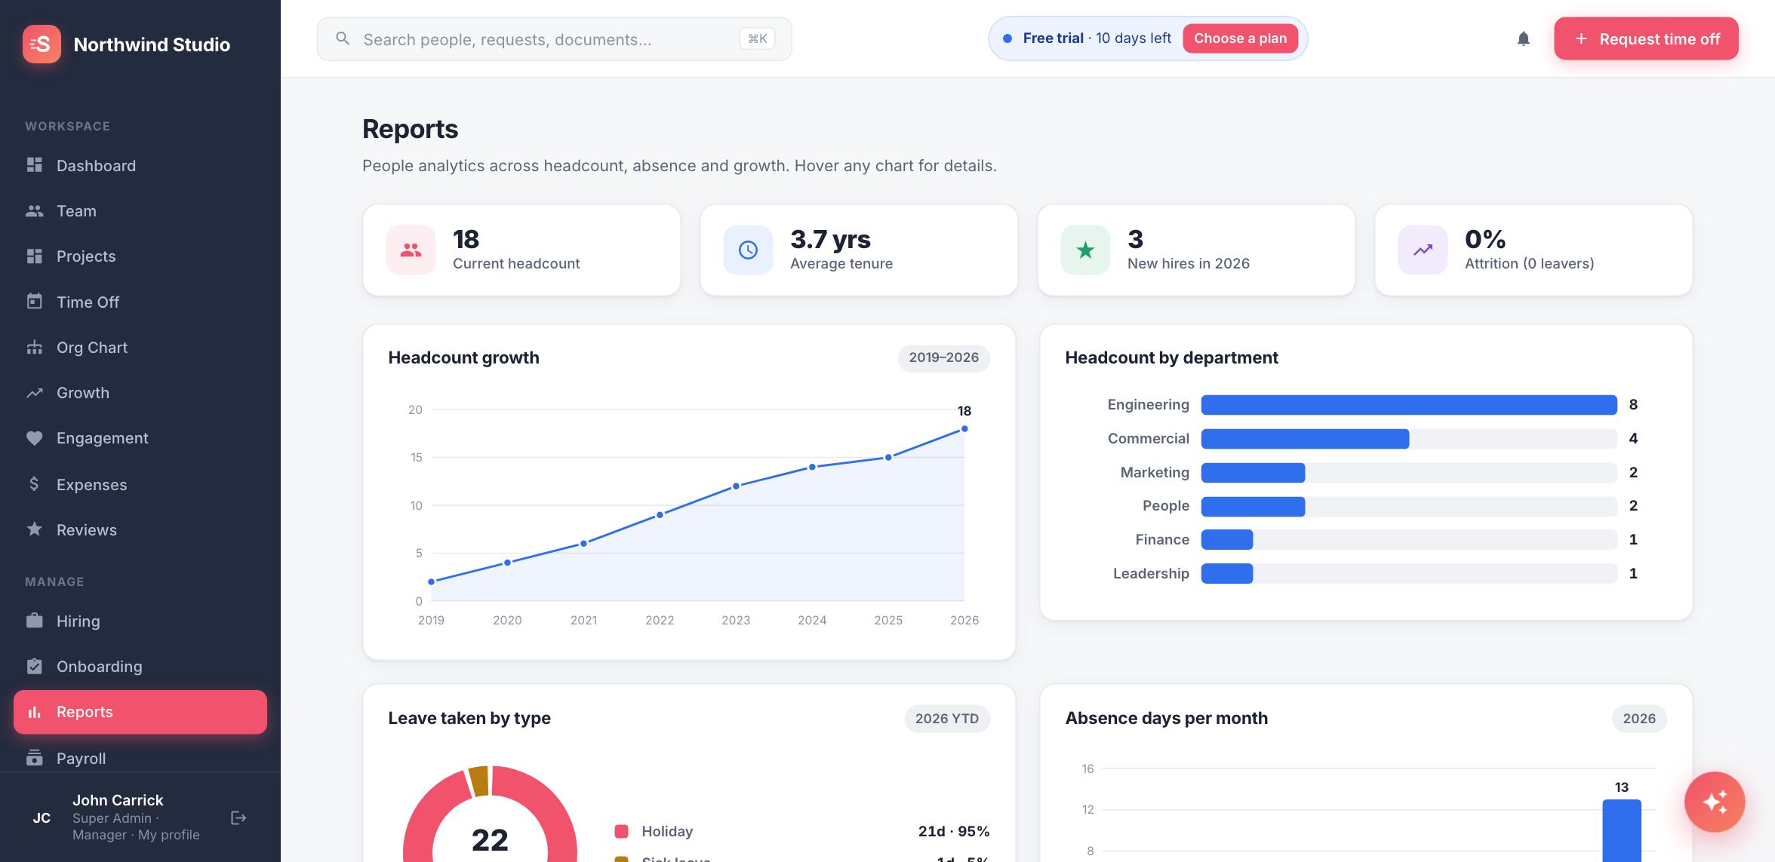
Task: Click the Holiday red legend swatch
Action: (621, 831)
